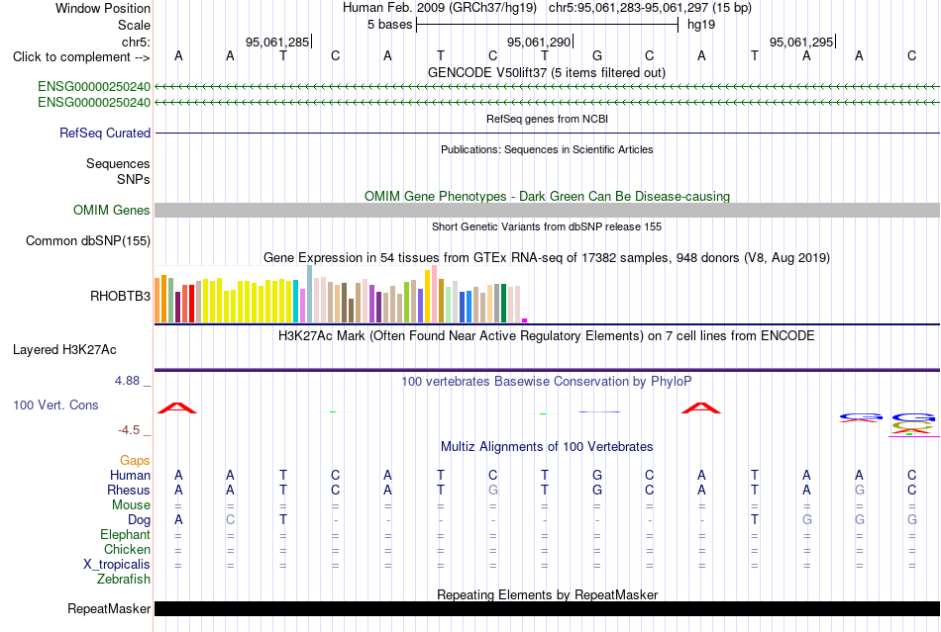This screenshot has height=632, width=941.
Task: Click the Mouse species label
Action: point(131,505)
